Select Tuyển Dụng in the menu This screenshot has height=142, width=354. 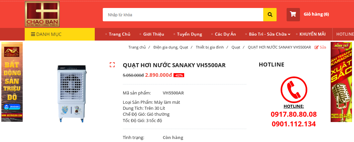tap(189, 34)
